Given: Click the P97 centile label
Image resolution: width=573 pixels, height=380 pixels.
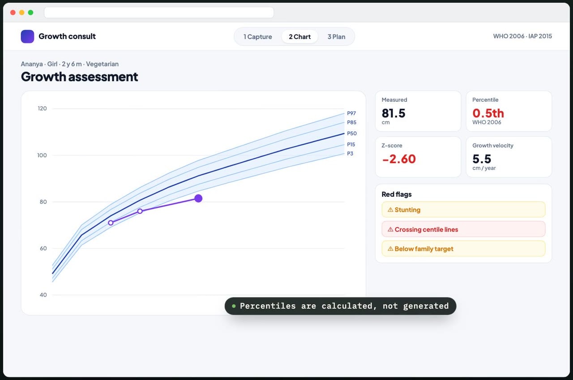Looking at the screenshot, I should point(351,113).
